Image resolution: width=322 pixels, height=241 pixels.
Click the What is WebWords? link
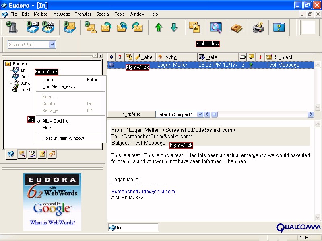coord(52,223)
